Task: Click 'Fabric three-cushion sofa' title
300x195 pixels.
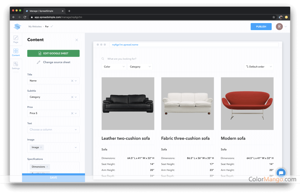Action: 185,138
